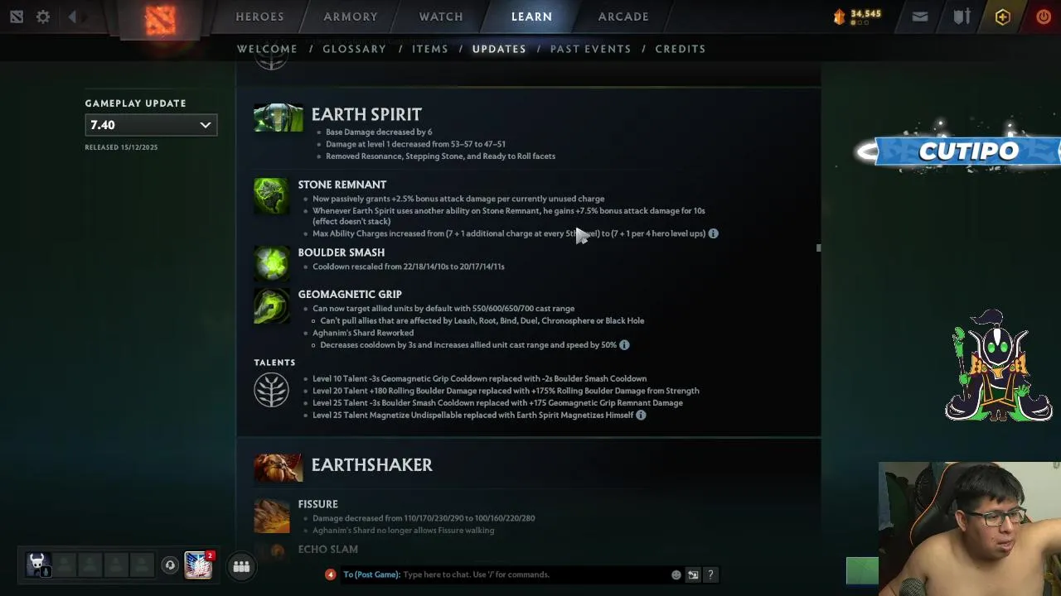1061x596 pixels.
Task: Toggle voice chat headset icon
Action: 170,565
